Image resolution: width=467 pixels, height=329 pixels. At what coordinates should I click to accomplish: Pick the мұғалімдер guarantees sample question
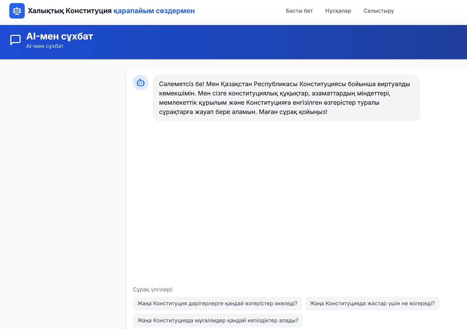pos(218,320)
